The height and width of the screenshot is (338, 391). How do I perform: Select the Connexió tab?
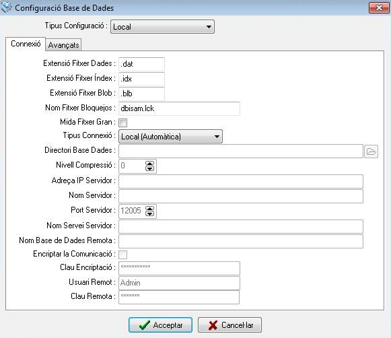coord(26,44)
